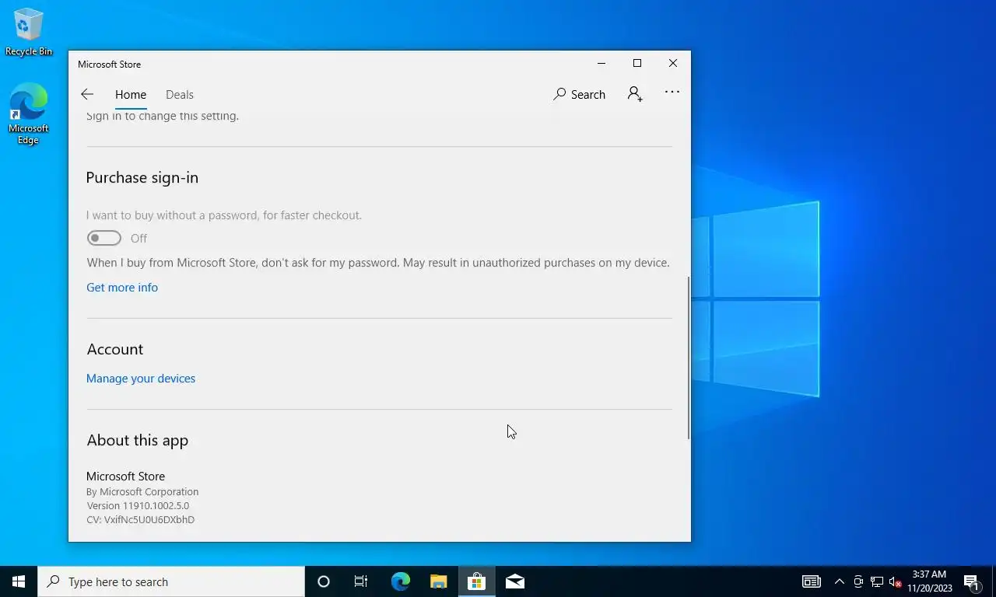Select the Version 11910.1002.5.0 text

tap(138, 505)
